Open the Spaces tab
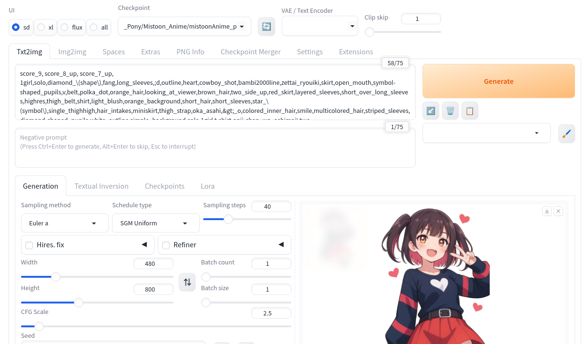The image size is (587, 344). pos(113,52)
